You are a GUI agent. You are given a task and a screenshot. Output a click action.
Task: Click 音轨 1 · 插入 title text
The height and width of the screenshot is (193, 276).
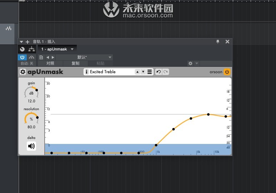[x=44, y=42]
